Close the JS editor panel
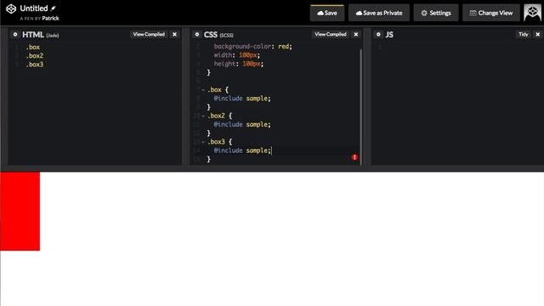544x306 pixels. [538, 34]
